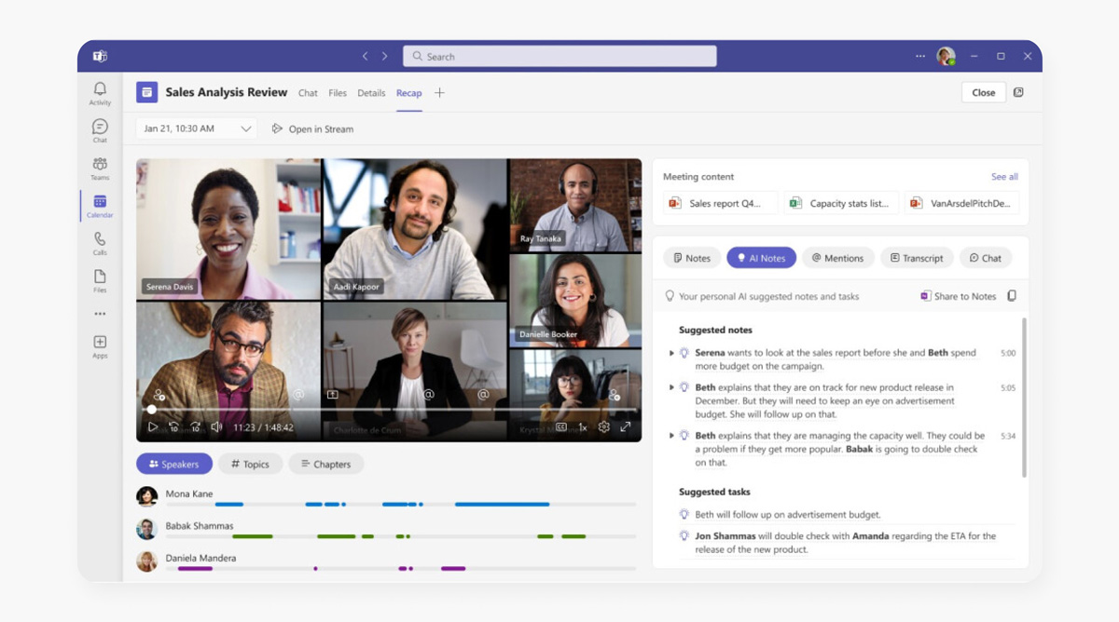Select the Jon Shammas double check task
This screenshot has height=622, width=1119.
[x=845, y=542]
